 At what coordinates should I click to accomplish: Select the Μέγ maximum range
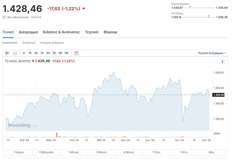211,152
